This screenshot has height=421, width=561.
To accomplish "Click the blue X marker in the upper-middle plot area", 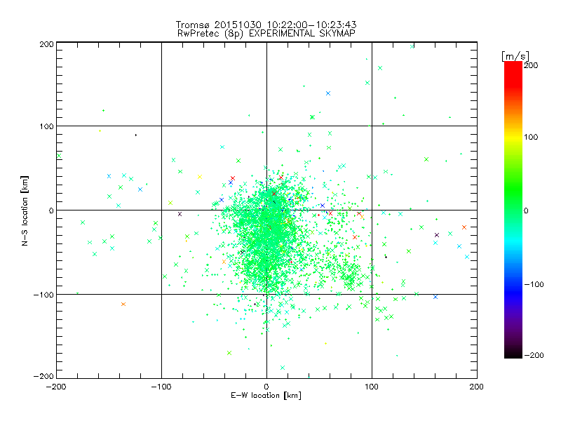I will pos(328,93).
